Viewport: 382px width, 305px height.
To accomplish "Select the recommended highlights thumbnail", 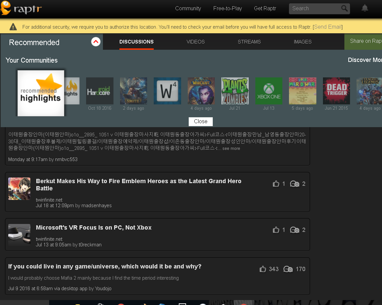I will coord(41,93).
